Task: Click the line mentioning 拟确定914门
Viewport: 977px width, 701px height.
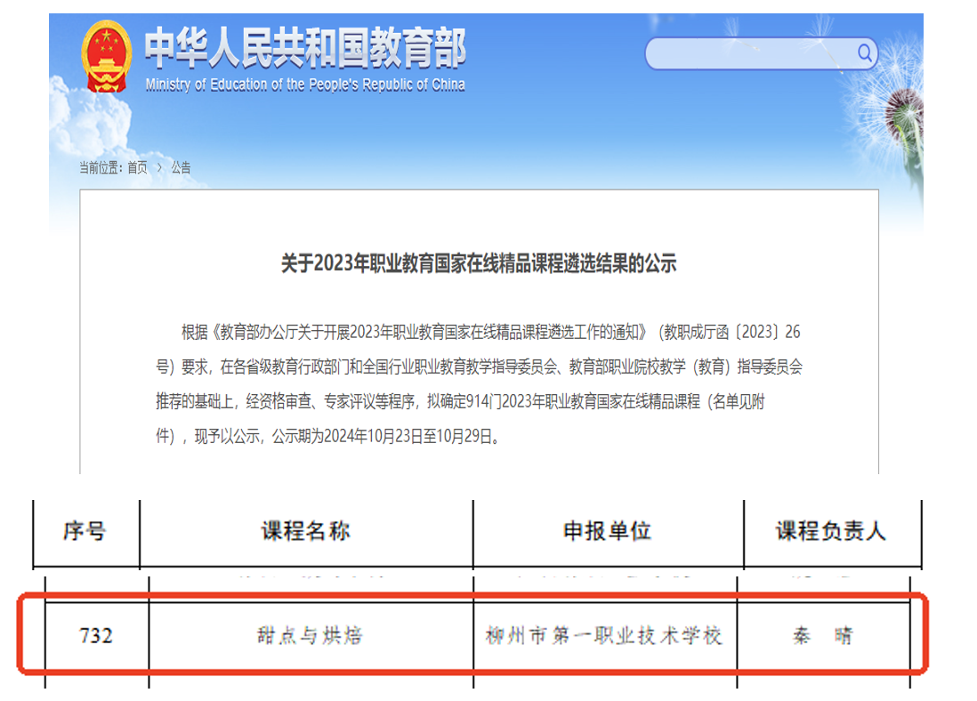Action: [x=460, y=402]
